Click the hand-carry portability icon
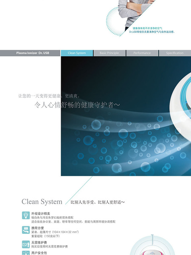Screen dimensions: 191x255 (x=26, y=230)
